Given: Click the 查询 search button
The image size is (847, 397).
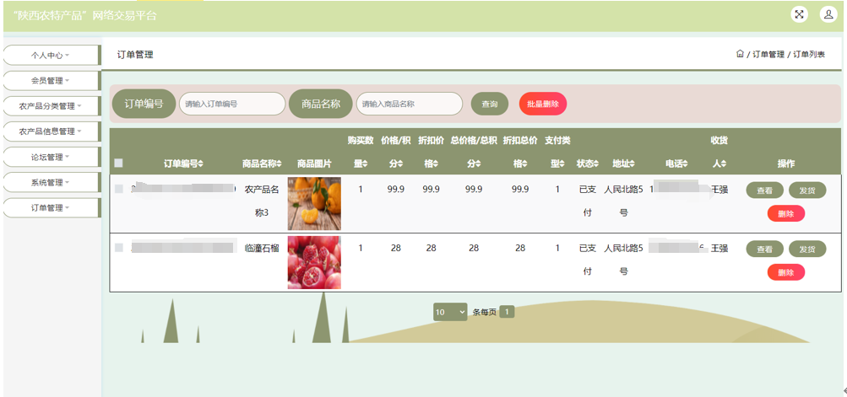Looking at the screenshot, I should click(490, 105).
